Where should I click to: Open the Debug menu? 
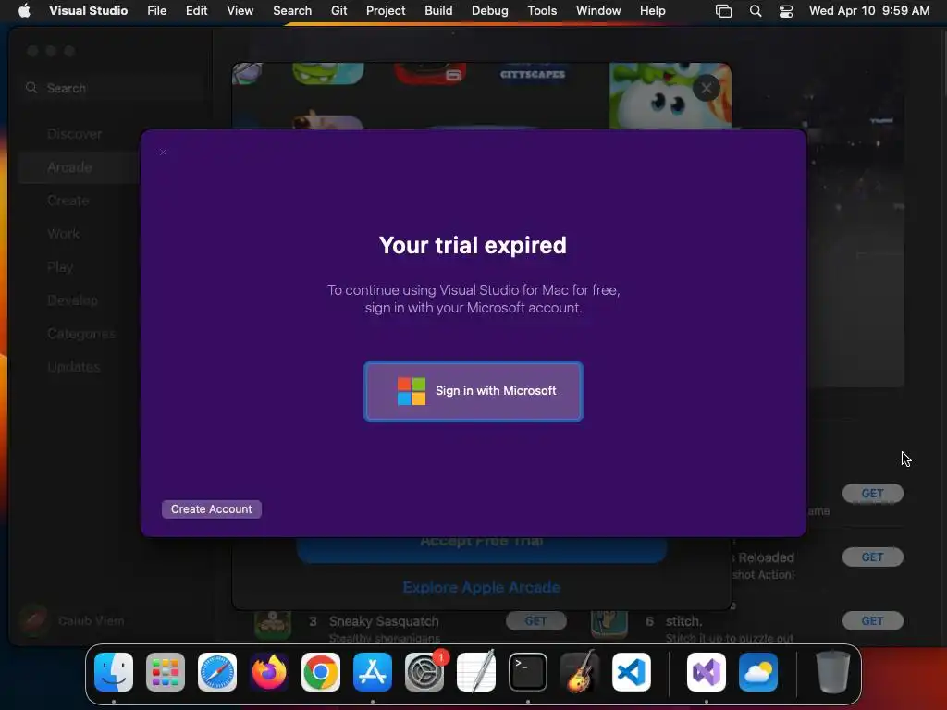click(490, 10)
